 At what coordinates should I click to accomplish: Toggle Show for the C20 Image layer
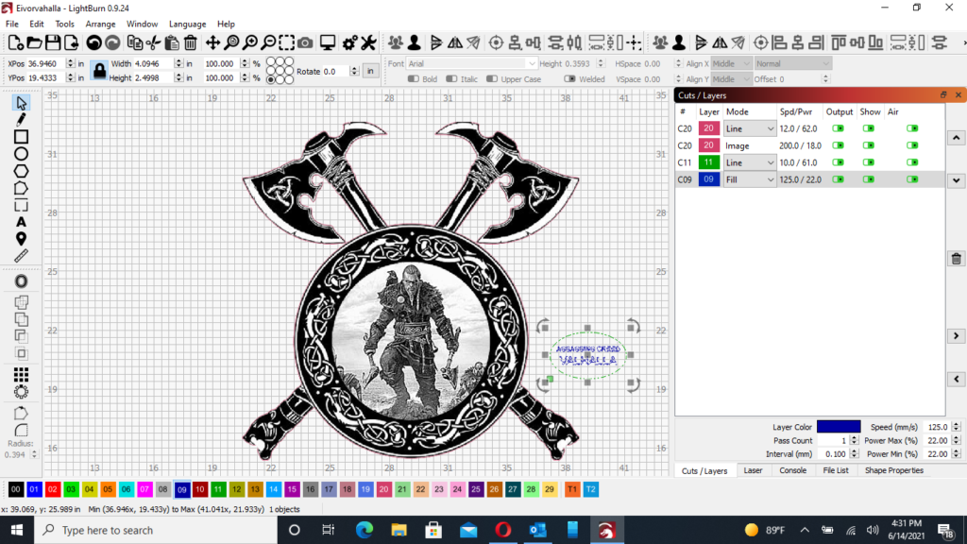coord(869,145)
